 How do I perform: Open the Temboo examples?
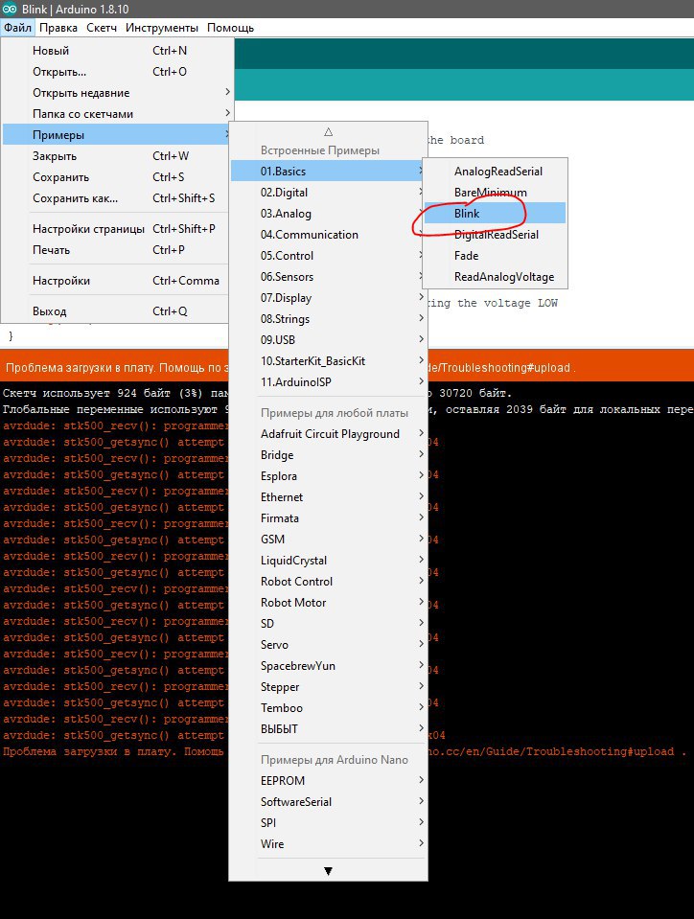coord(328,708)
